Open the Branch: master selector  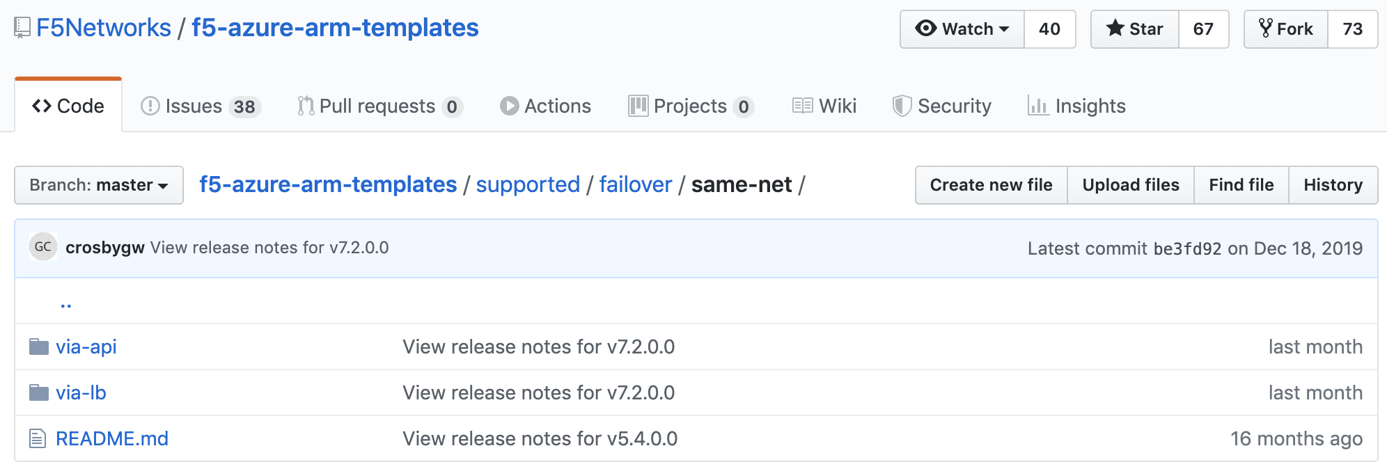(99, 185)
